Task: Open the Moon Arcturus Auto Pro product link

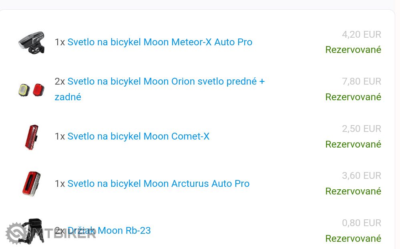Action: tap(158, 184)
